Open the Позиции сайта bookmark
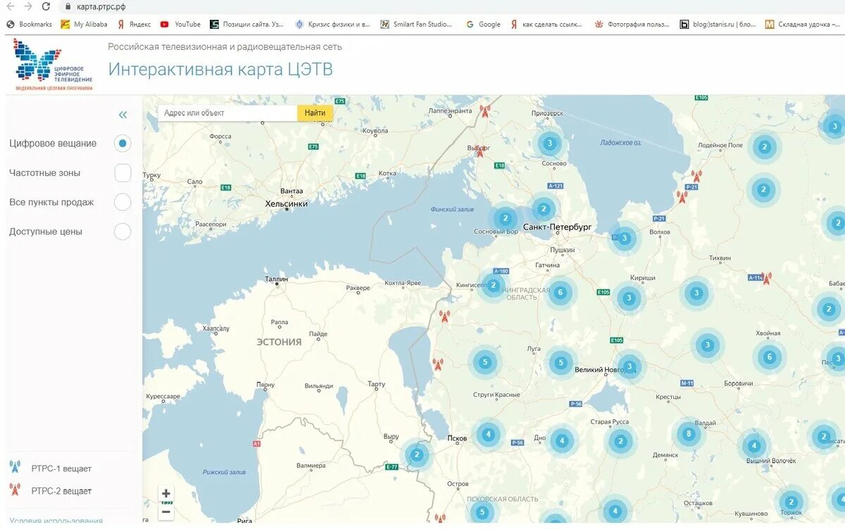This screenshot has height=529, width=845. point(247,24)
